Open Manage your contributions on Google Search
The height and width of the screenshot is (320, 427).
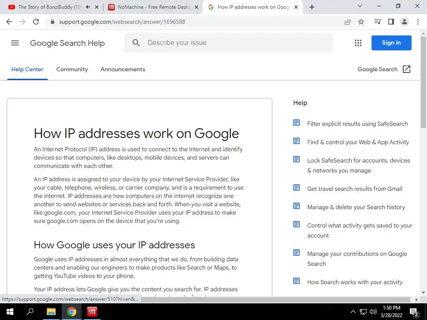coord(357,259)
